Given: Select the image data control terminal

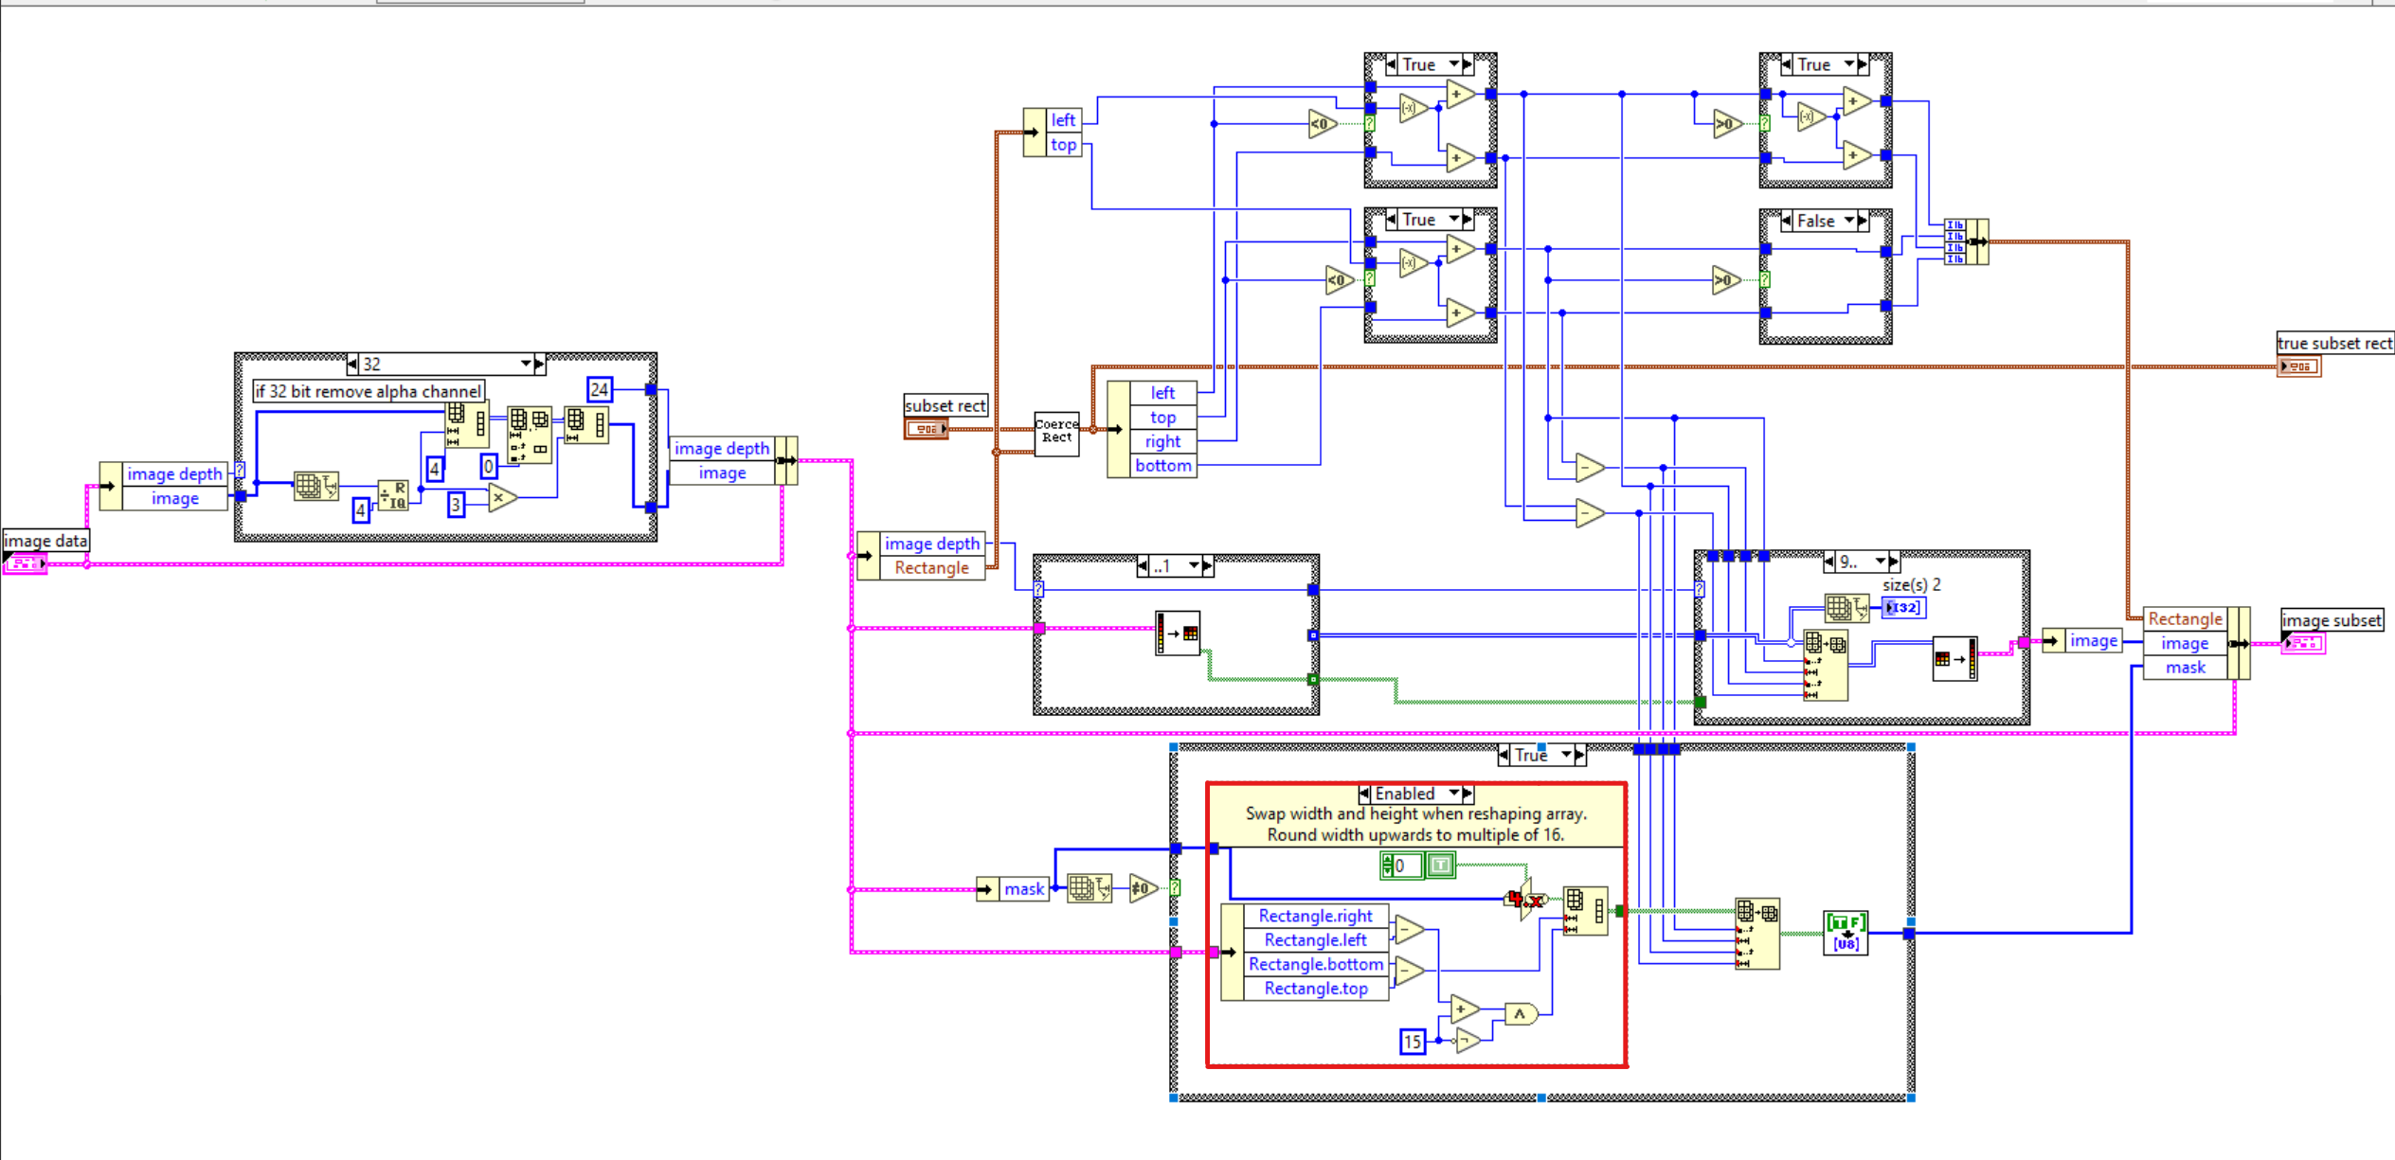Looking at the screenshot, I should 26,563.
